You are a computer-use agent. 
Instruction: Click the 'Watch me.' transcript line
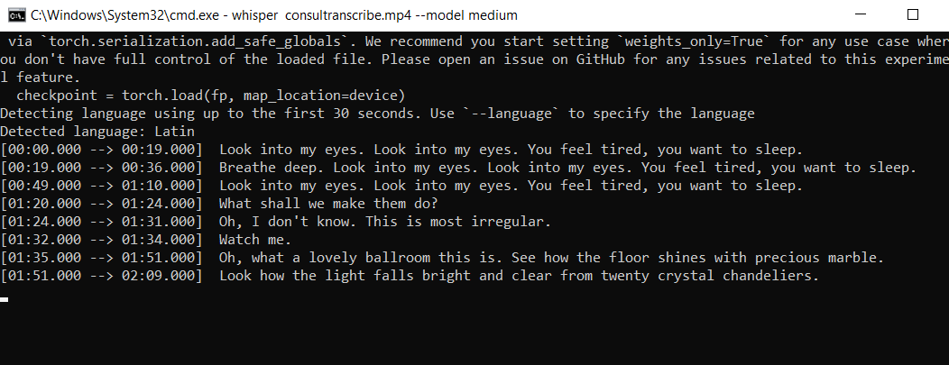pyautogui.click(x=255, y=240)
